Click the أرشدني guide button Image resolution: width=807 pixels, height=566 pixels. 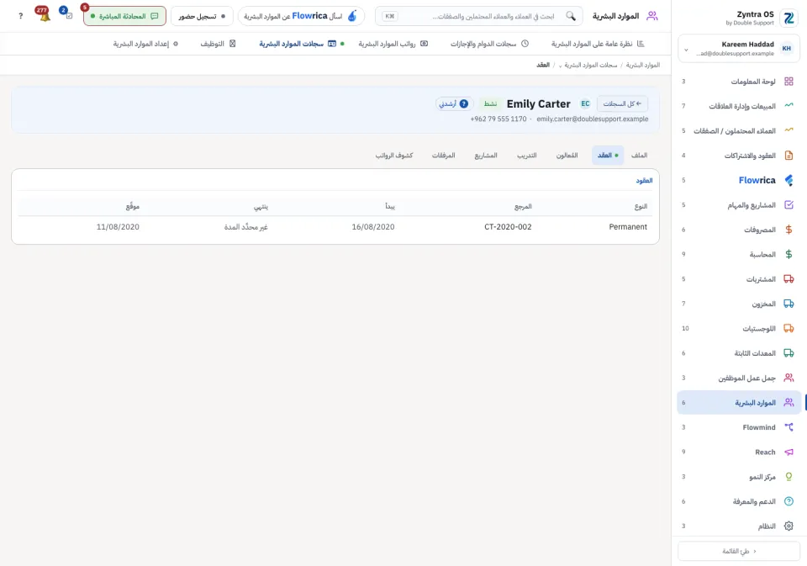pos(453,103)
